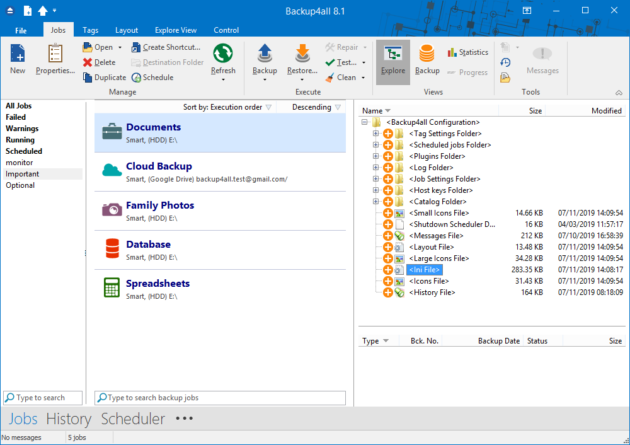This screenshot has height=445, width=630.
Task: Click the Restore icon
Action: (x=302, y=54)
